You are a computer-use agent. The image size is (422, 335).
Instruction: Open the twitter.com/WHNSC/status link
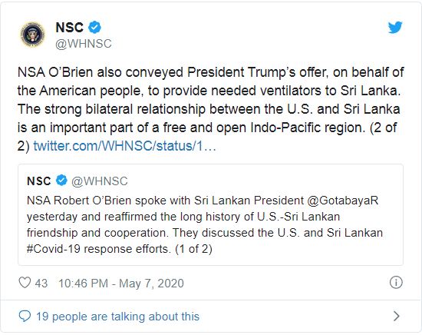[x=124, y=146]
